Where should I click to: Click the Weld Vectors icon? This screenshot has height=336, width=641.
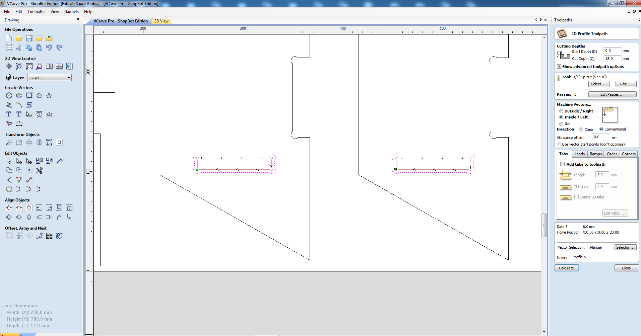tap(9, 170)
